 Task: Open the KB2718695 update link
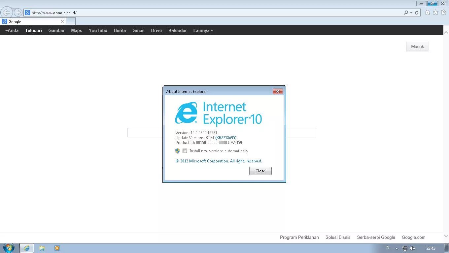[x=226, y=138]
